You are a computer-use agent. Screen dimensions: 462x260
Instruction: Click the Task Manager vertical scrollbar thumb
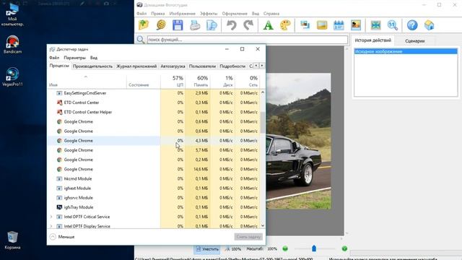click(x=263, y=122)
